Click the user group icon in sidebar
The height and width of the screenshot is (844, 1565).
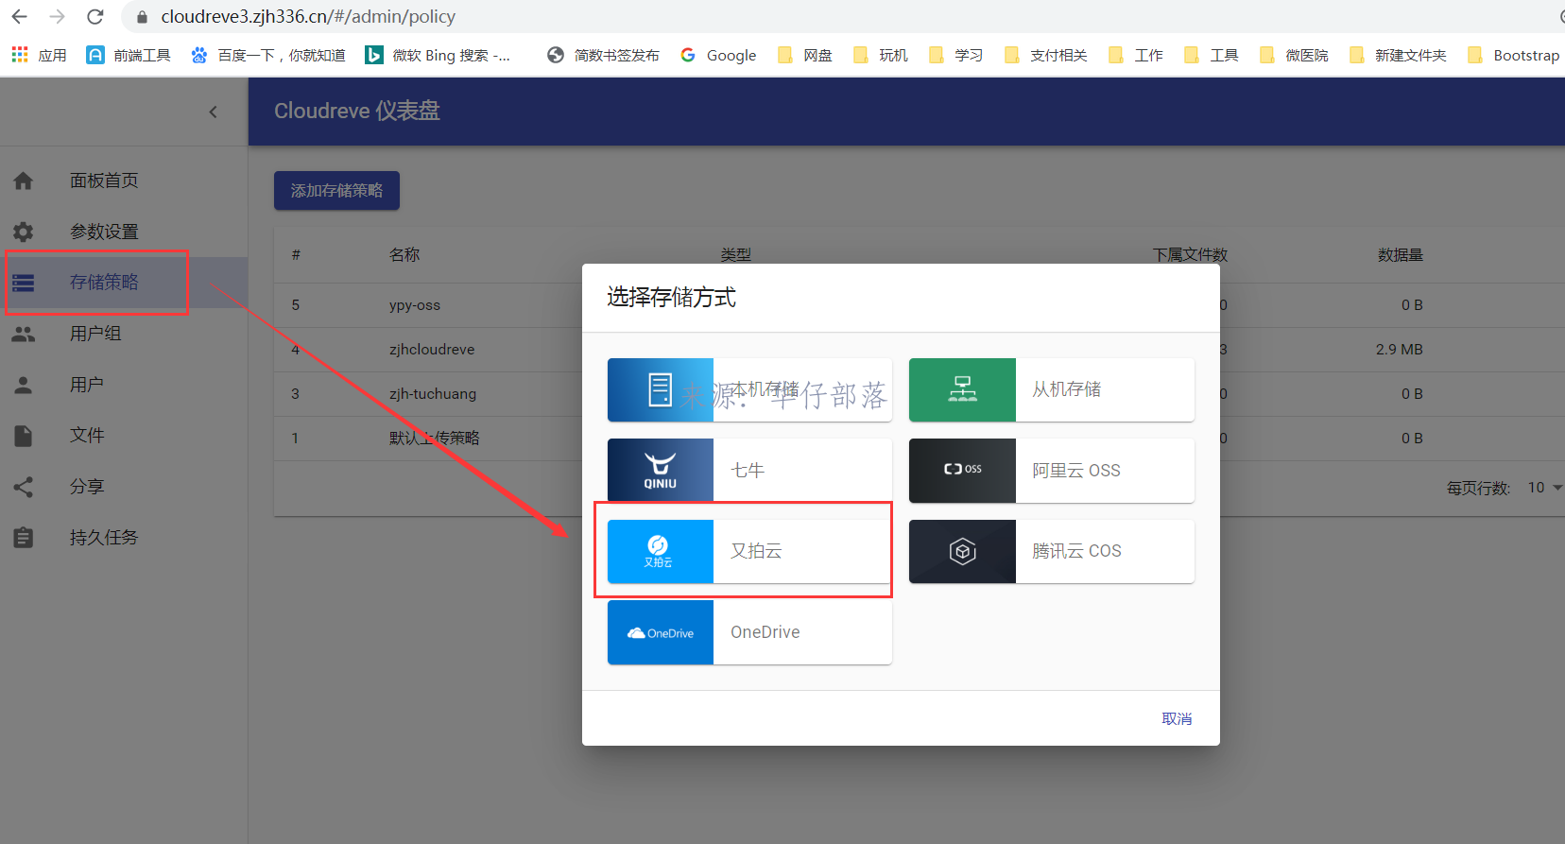(x=24, y=334)
